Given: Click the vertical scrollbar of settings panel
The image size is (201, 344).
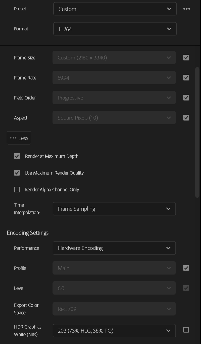Looking at the screenshot, I should point(197,134).
